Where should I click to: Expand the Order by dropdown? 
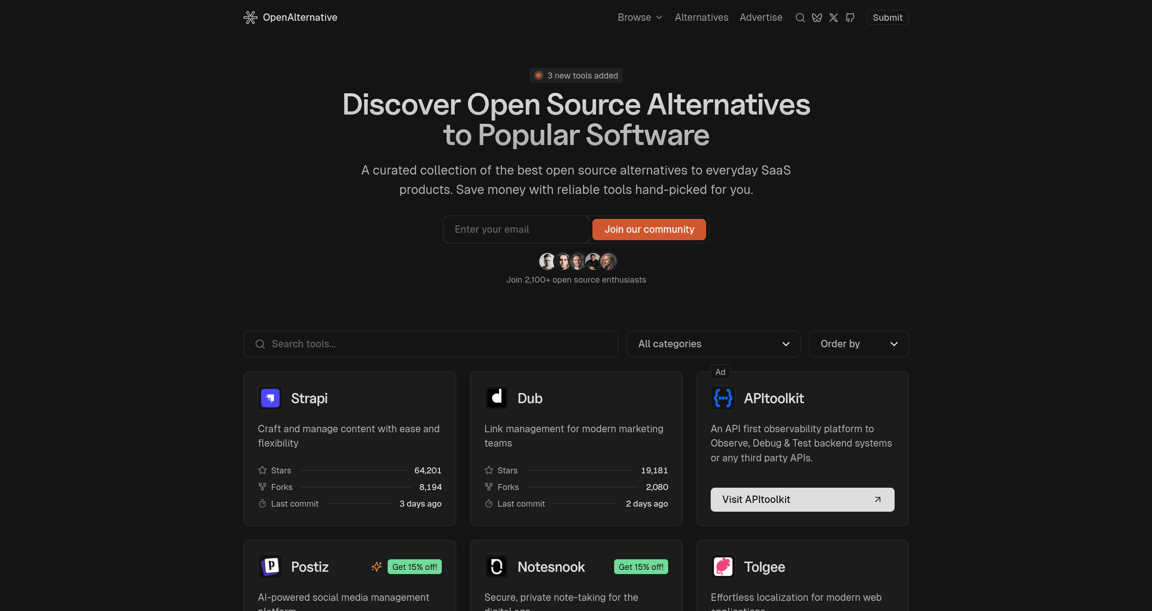(x=859, y=344)
